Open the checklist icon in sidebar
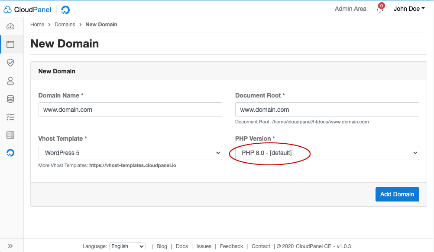 [x=10, y=117]
